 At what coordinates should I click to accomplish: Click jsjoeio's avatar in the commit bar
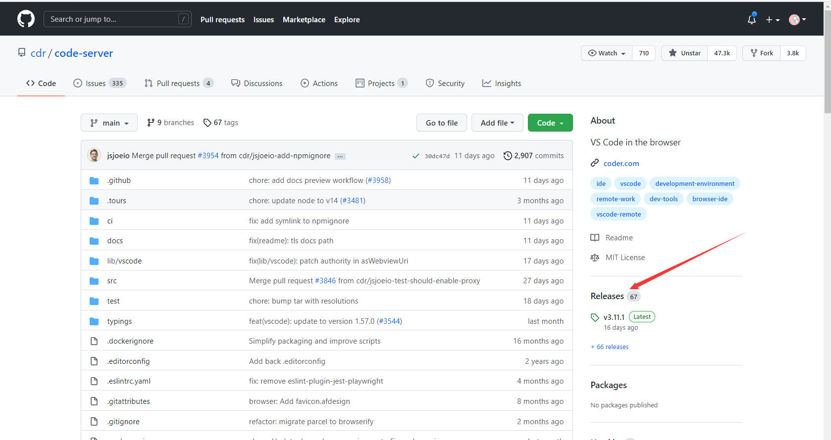pyautogui.click(x=94, y=155)
